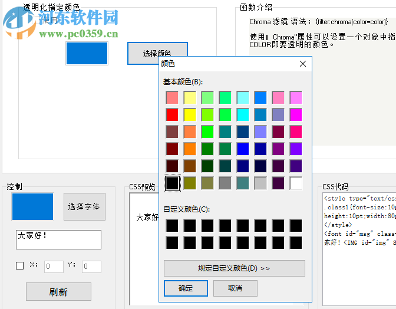Click the Y coordinate input field

coord(91,267)
